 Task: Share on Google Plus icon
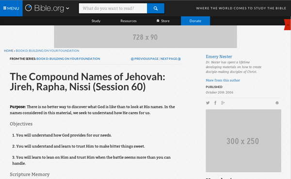(x=223, y=103)
